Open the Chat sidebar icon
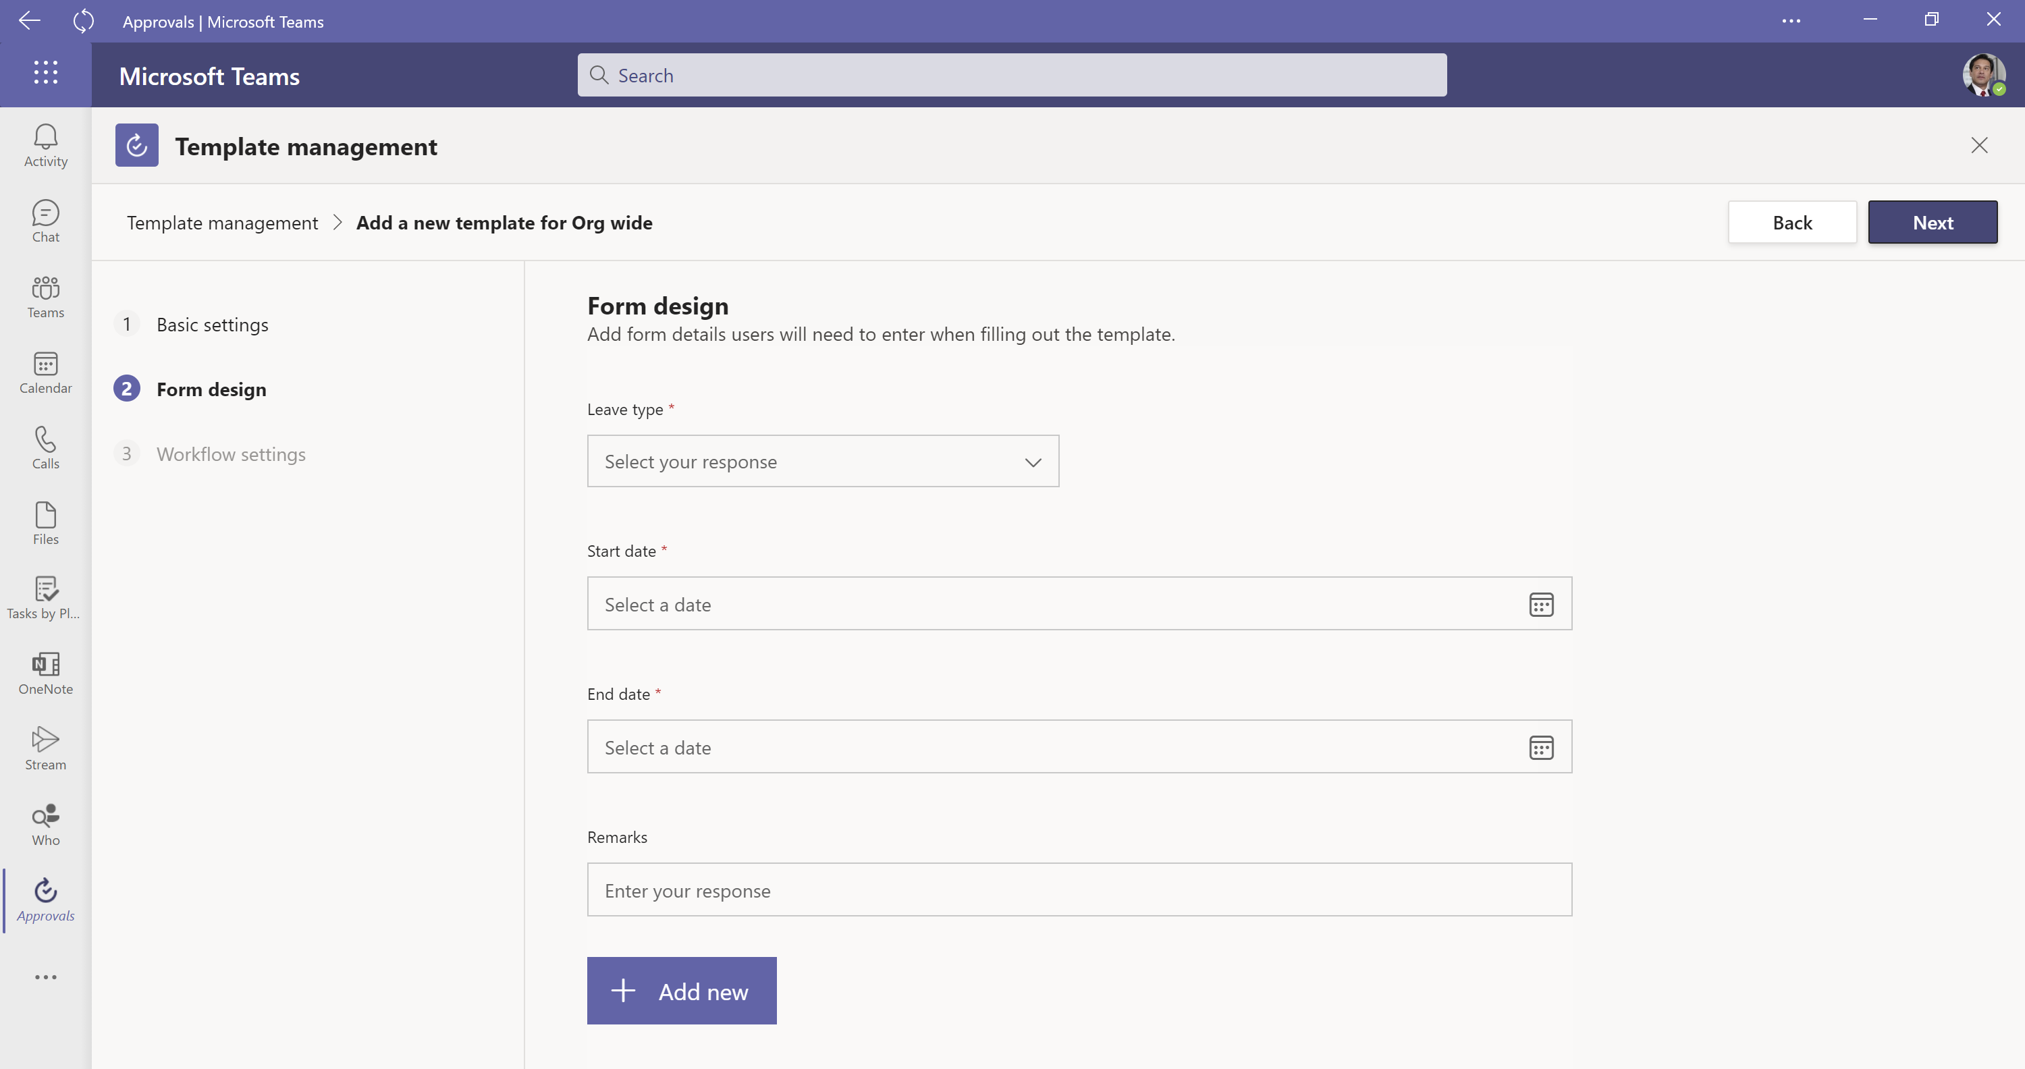This screenshot has height=1069, width=2025. tap(46, 221)
